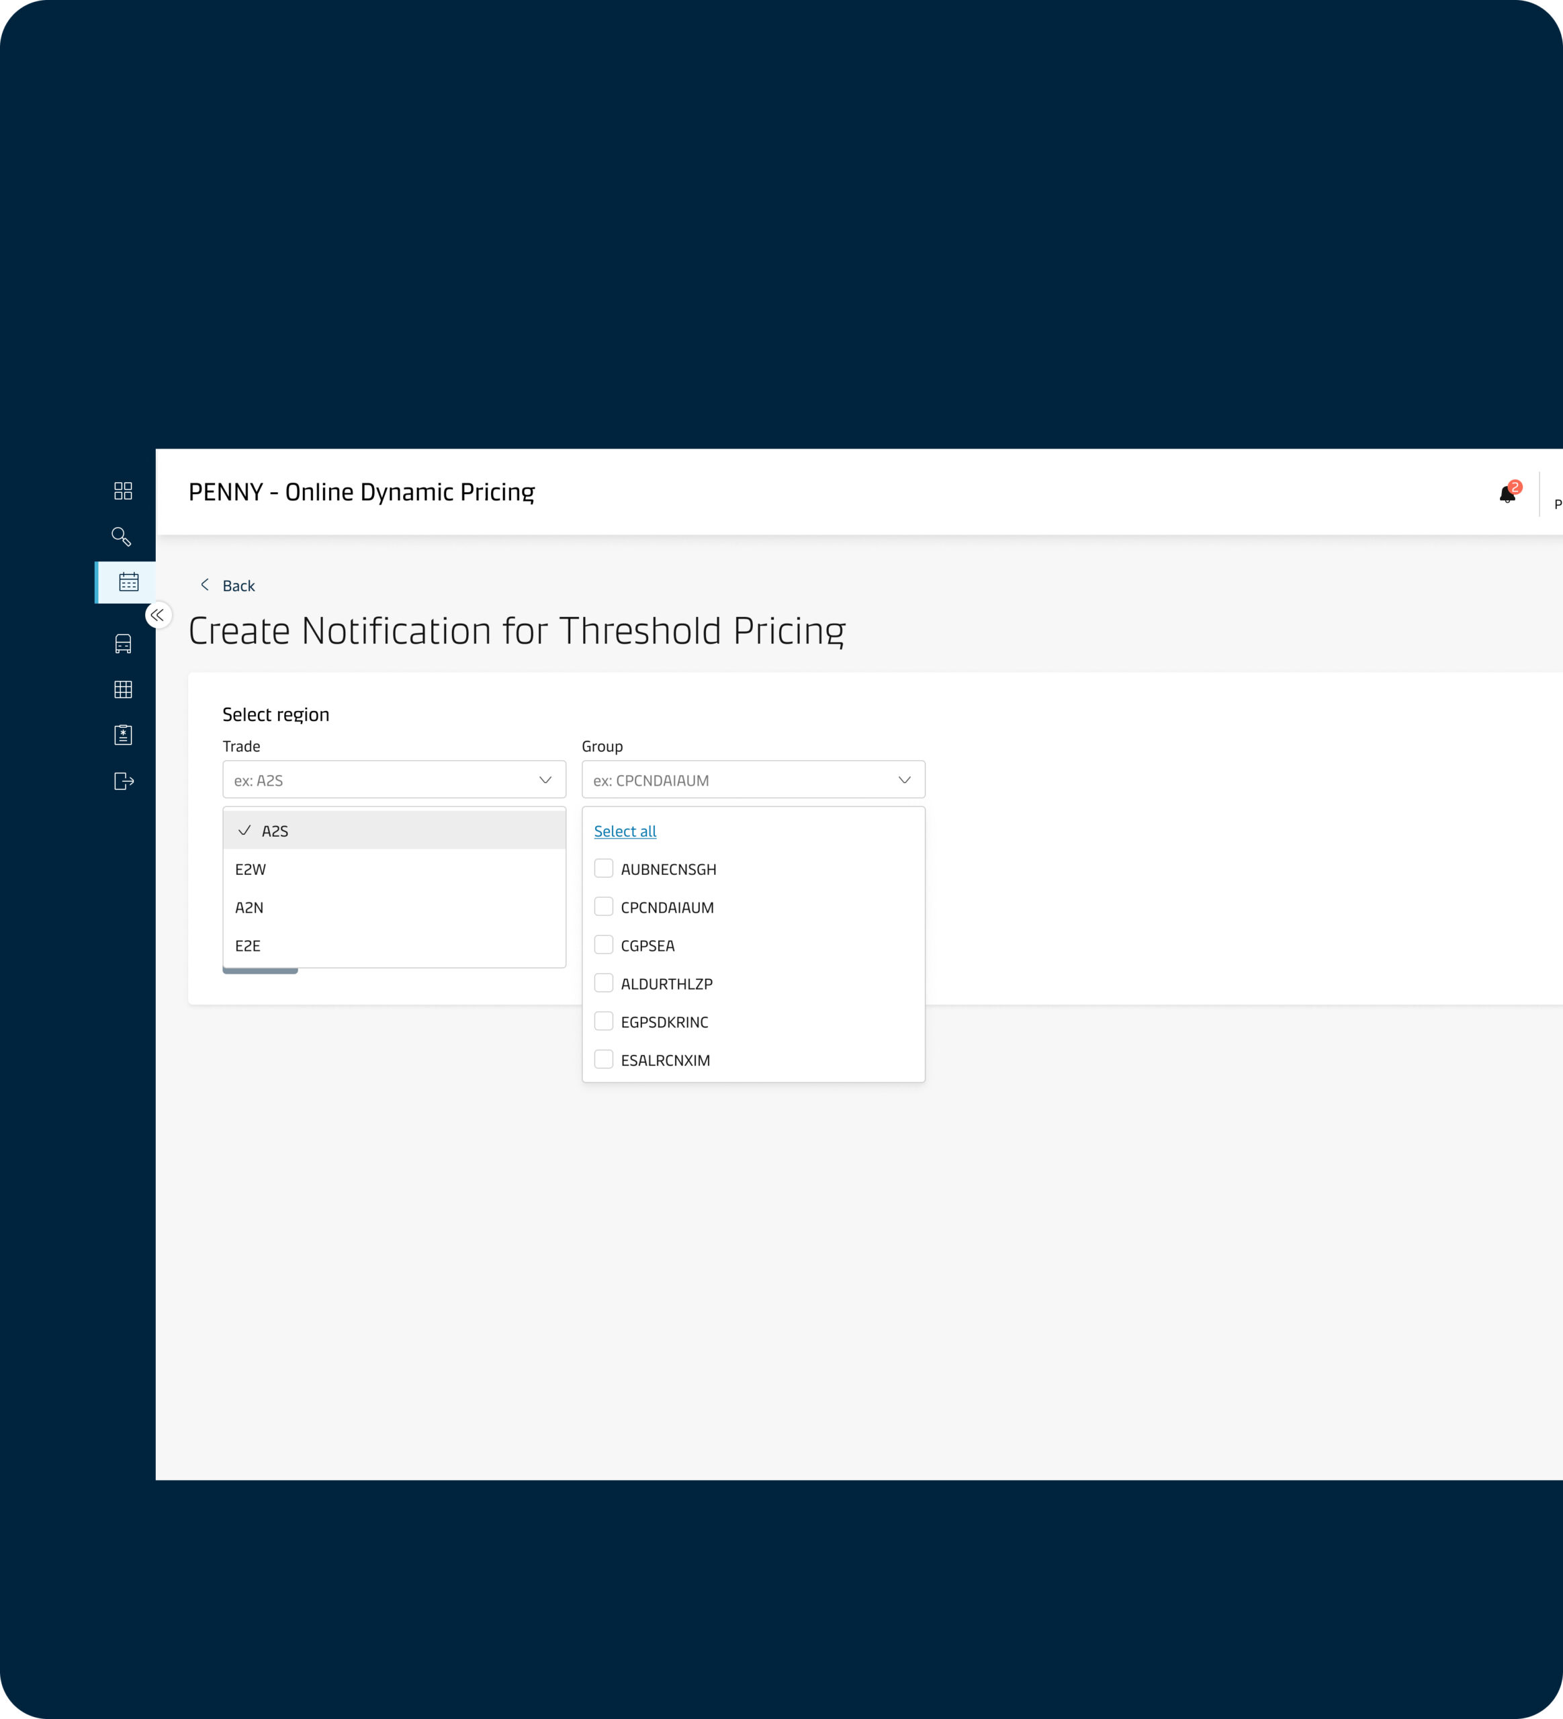Select A2N trade option
Screen dimensions: 1563x1719
pos(249,907)
